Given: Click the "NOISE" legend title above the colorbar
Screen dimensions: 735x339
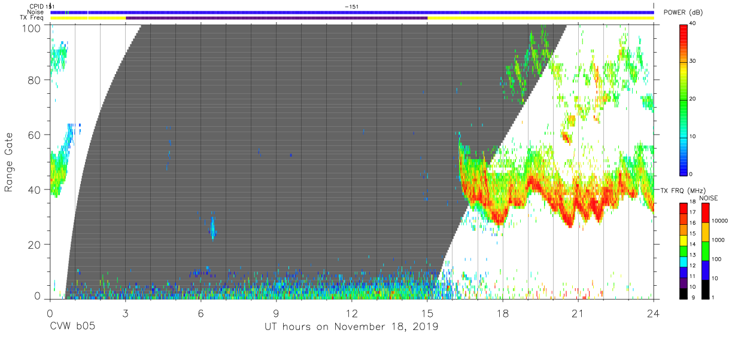Looking at the screenshot, I should click(709, 198).
